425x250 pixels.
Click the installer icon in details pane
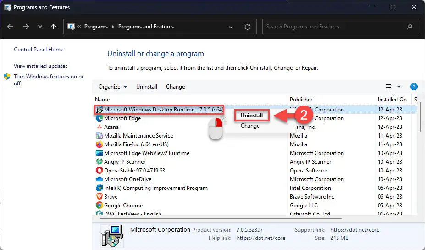[112, 235]
